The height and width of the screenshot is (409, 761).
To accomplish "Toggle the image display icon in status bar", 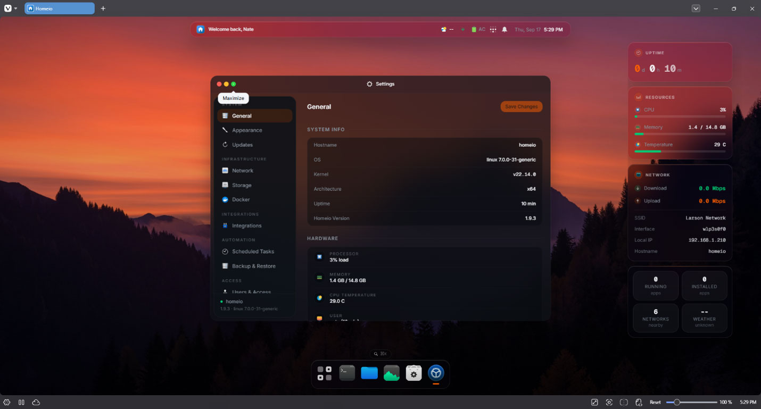I will point(594,402).
